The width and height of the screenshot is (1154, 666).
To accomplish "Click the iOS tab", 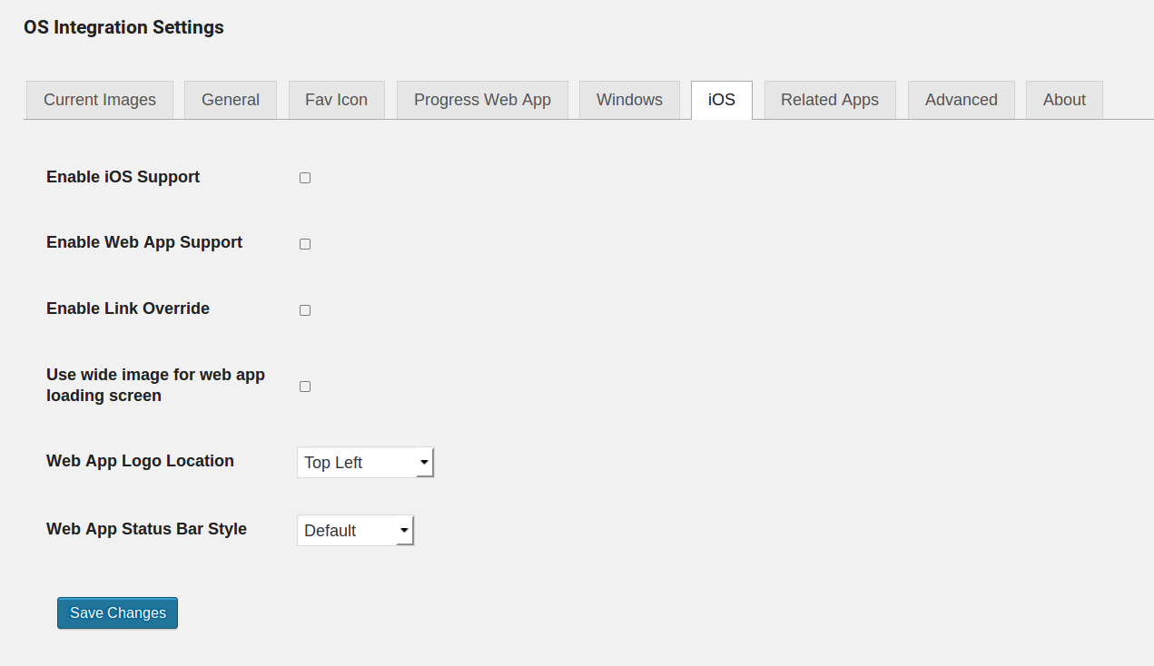I will (722, 100).
